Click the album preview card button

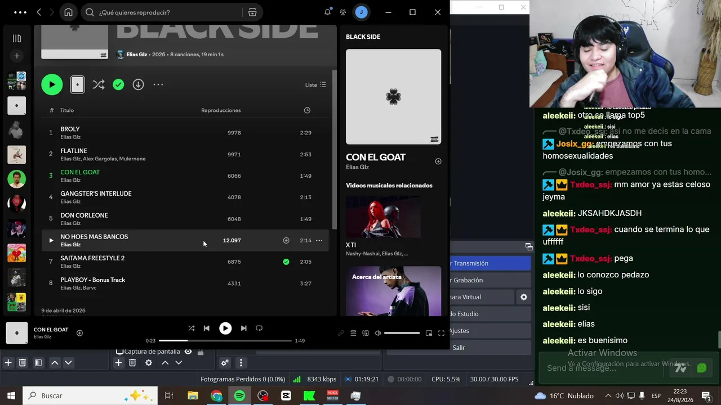(x=78, y=84)
